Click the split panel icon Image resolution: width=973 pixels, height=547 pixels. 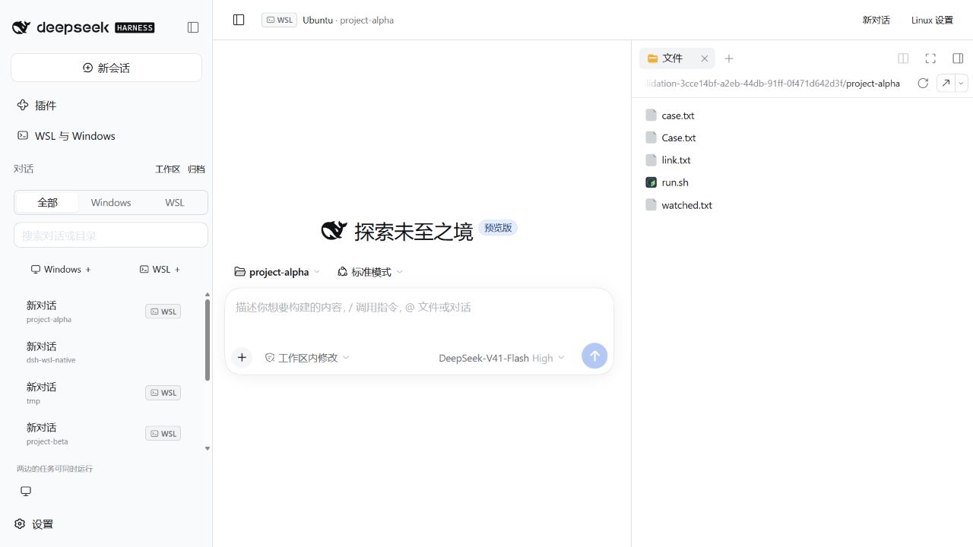903,58
